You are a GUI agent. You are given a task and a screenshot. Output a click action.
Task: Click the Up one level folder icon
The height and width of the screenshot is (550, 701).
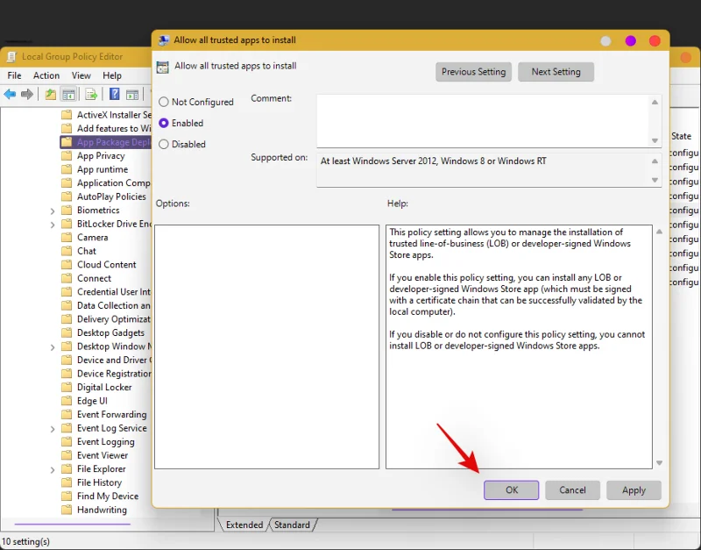51,95
